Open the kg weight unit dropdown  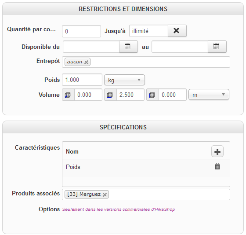[x=124, y=80]
